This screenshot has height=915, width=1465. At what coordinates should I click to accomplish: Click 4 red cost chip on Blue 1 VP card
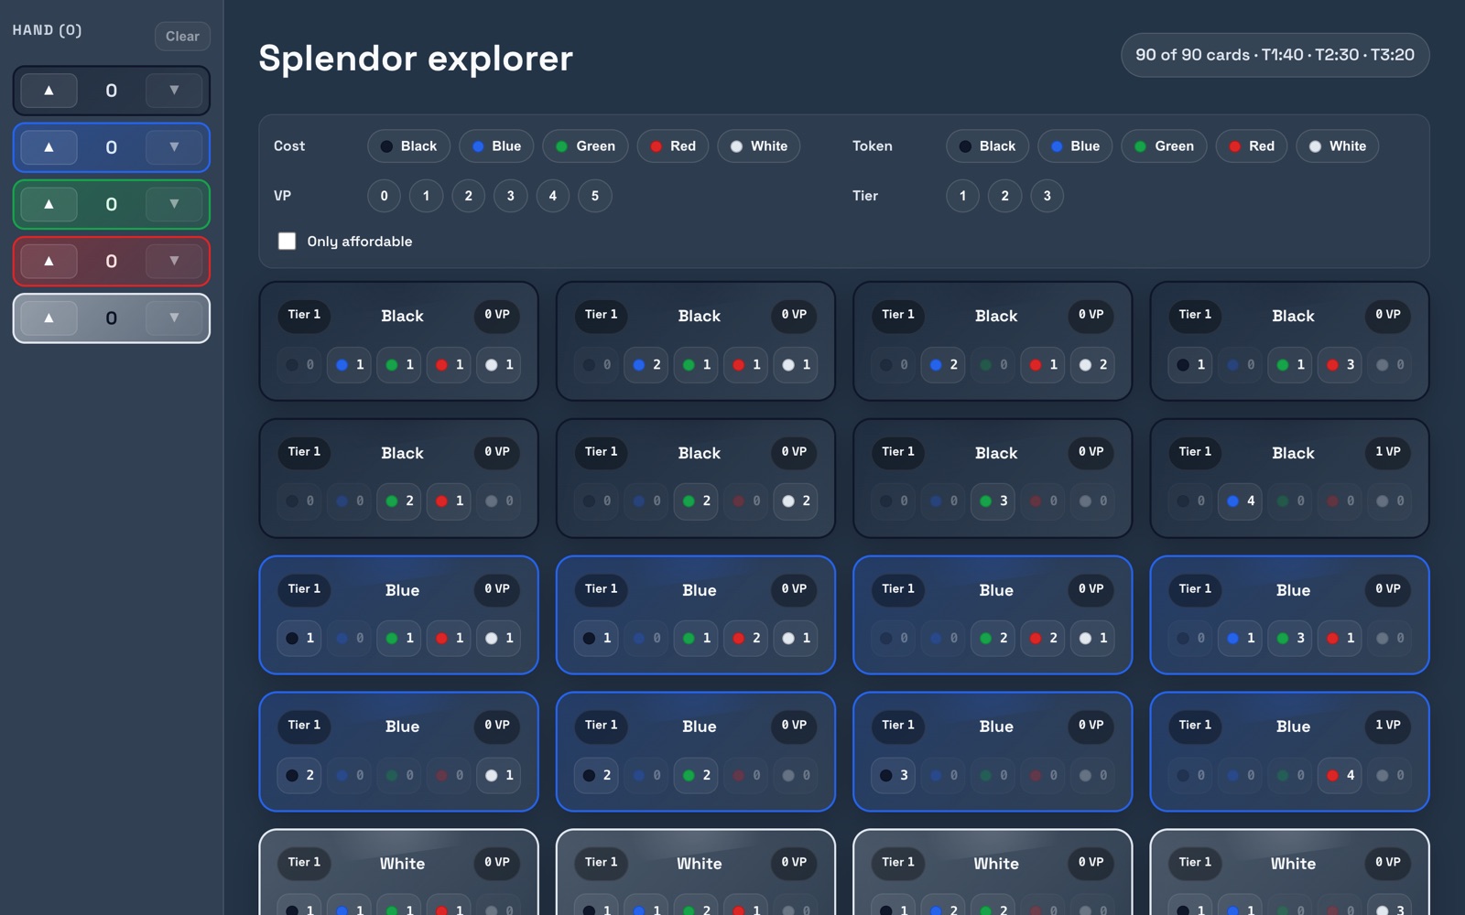point(1340,775)
